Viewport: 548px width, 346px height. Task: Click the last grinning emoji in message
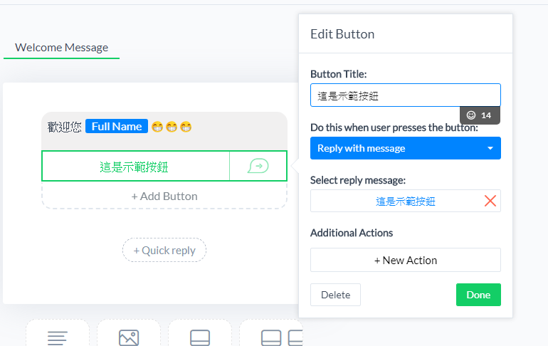[x=186, y=127]
